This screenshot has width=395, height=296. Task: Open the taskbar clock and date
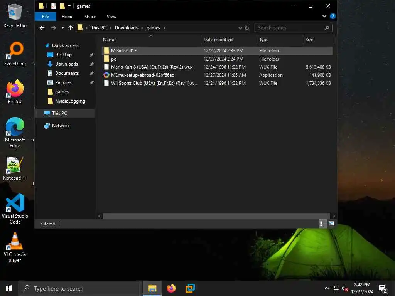click(362, 288)
